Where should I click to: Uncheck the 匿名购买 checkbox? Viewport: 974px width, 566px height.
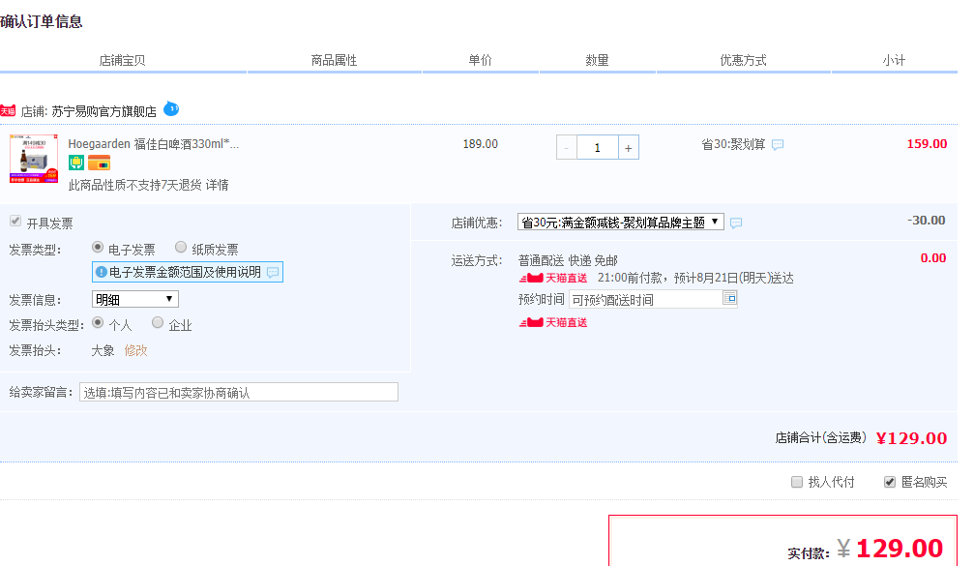click(x=890, y=482)
